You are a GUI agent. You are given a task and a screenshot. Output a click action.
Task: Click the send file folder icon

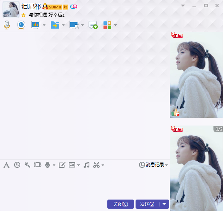coord(55,25)
